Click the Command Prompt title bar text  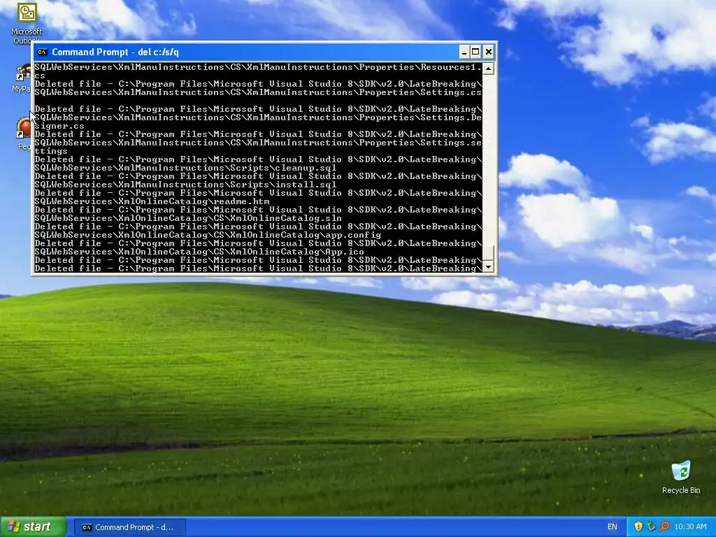click(x=115, y=52)
